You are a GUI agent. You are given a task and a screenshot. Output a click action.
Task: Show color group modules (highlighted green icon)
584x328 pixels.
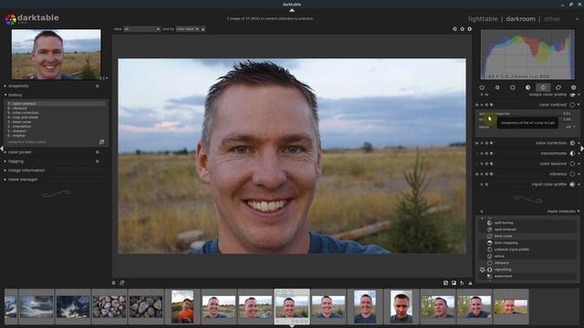click(x=543, y=87)
